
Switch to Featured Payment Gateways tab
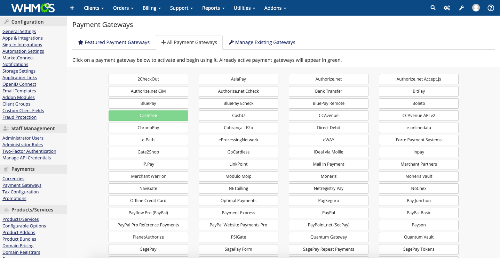click(114, 42)
